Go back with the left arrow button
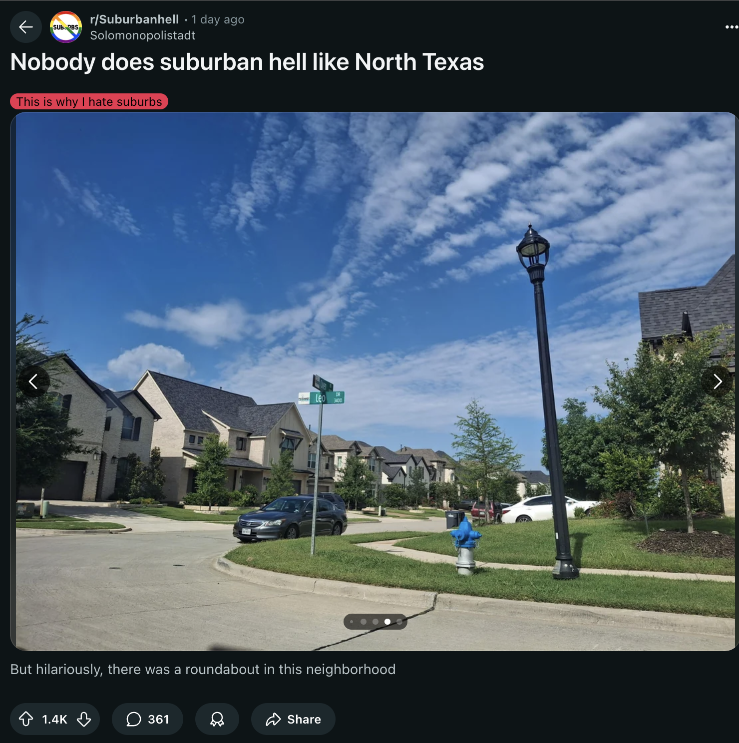Screen dimensions: 739x743 click(26, 27)
